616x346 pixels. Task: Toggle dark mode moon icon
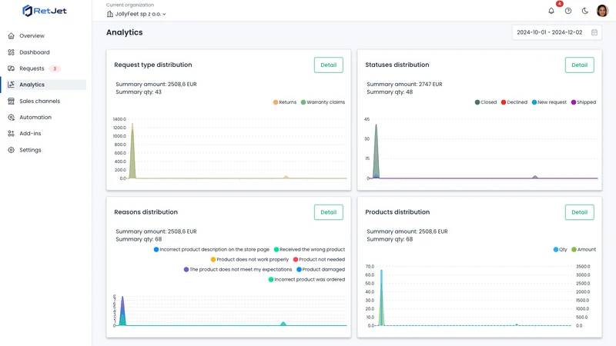click(x=585, y=11)
